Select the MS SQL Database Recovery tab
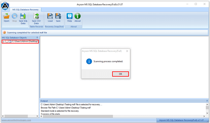This screenshot has width=210, height=123. tap(26, 10)
